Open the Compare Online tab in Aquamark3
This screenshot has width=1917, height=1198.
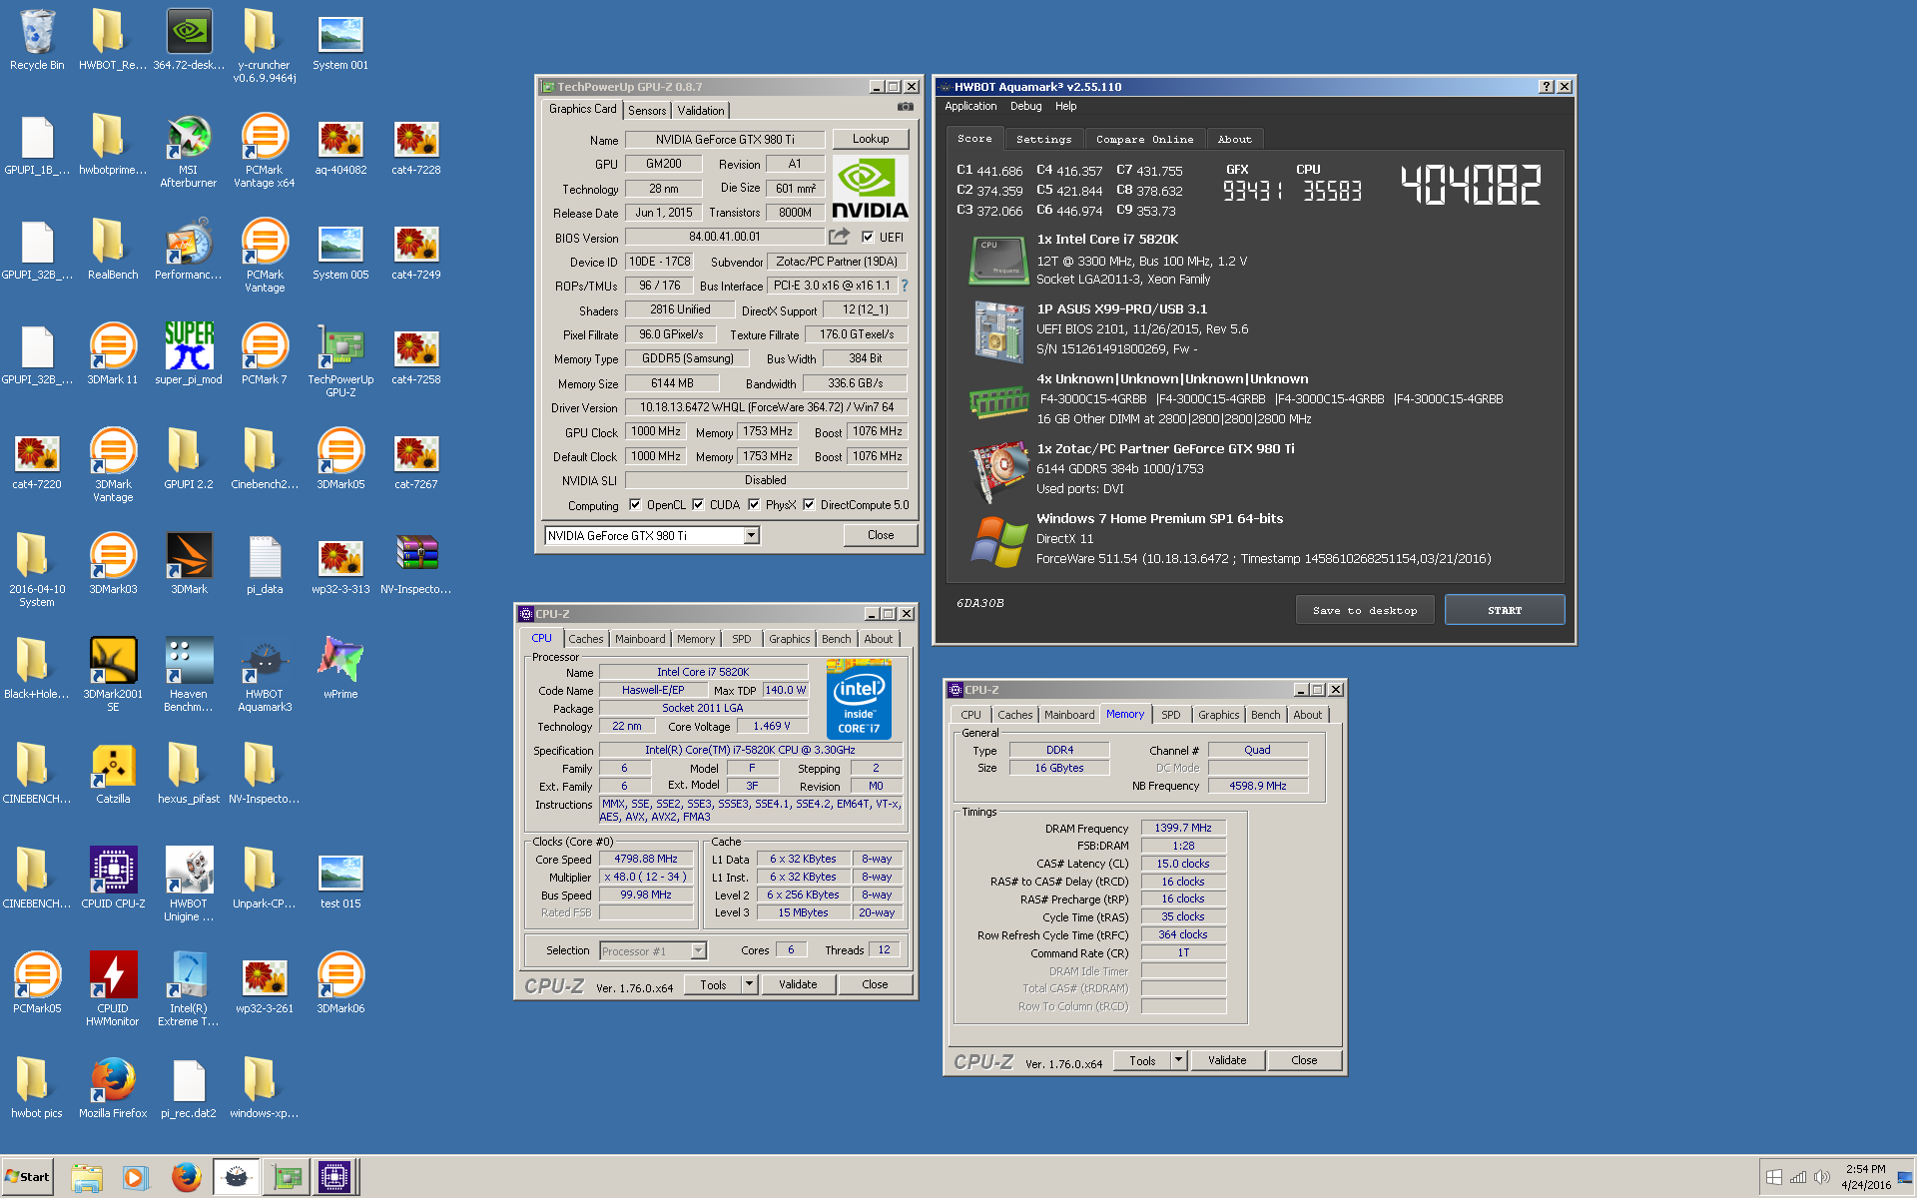[1144, 140]
